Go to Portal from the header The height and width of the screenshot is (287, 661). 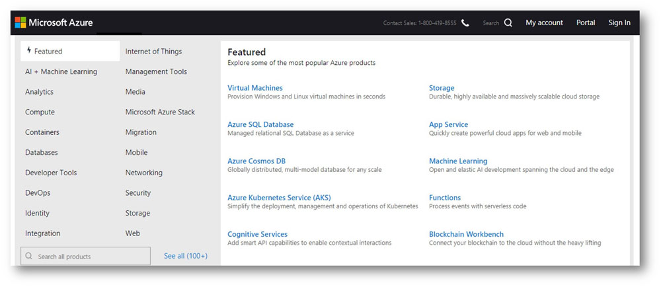pos(585,22)
